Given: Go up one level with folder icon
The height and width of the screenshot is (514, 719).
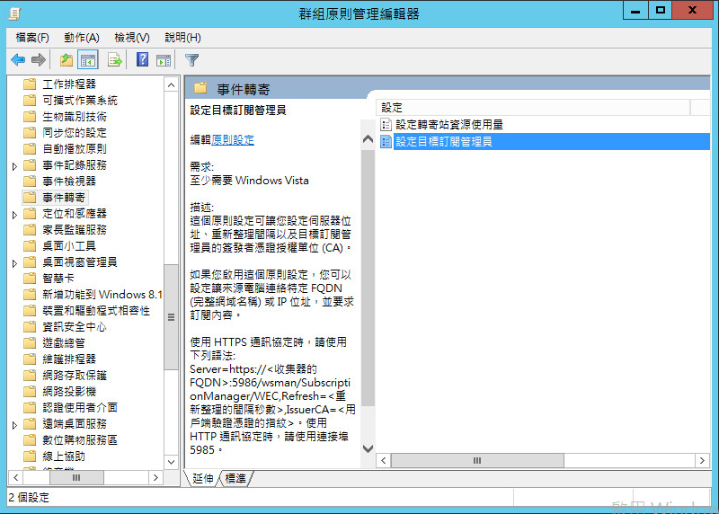Looking at the screenshot, I should click(67, 59).
